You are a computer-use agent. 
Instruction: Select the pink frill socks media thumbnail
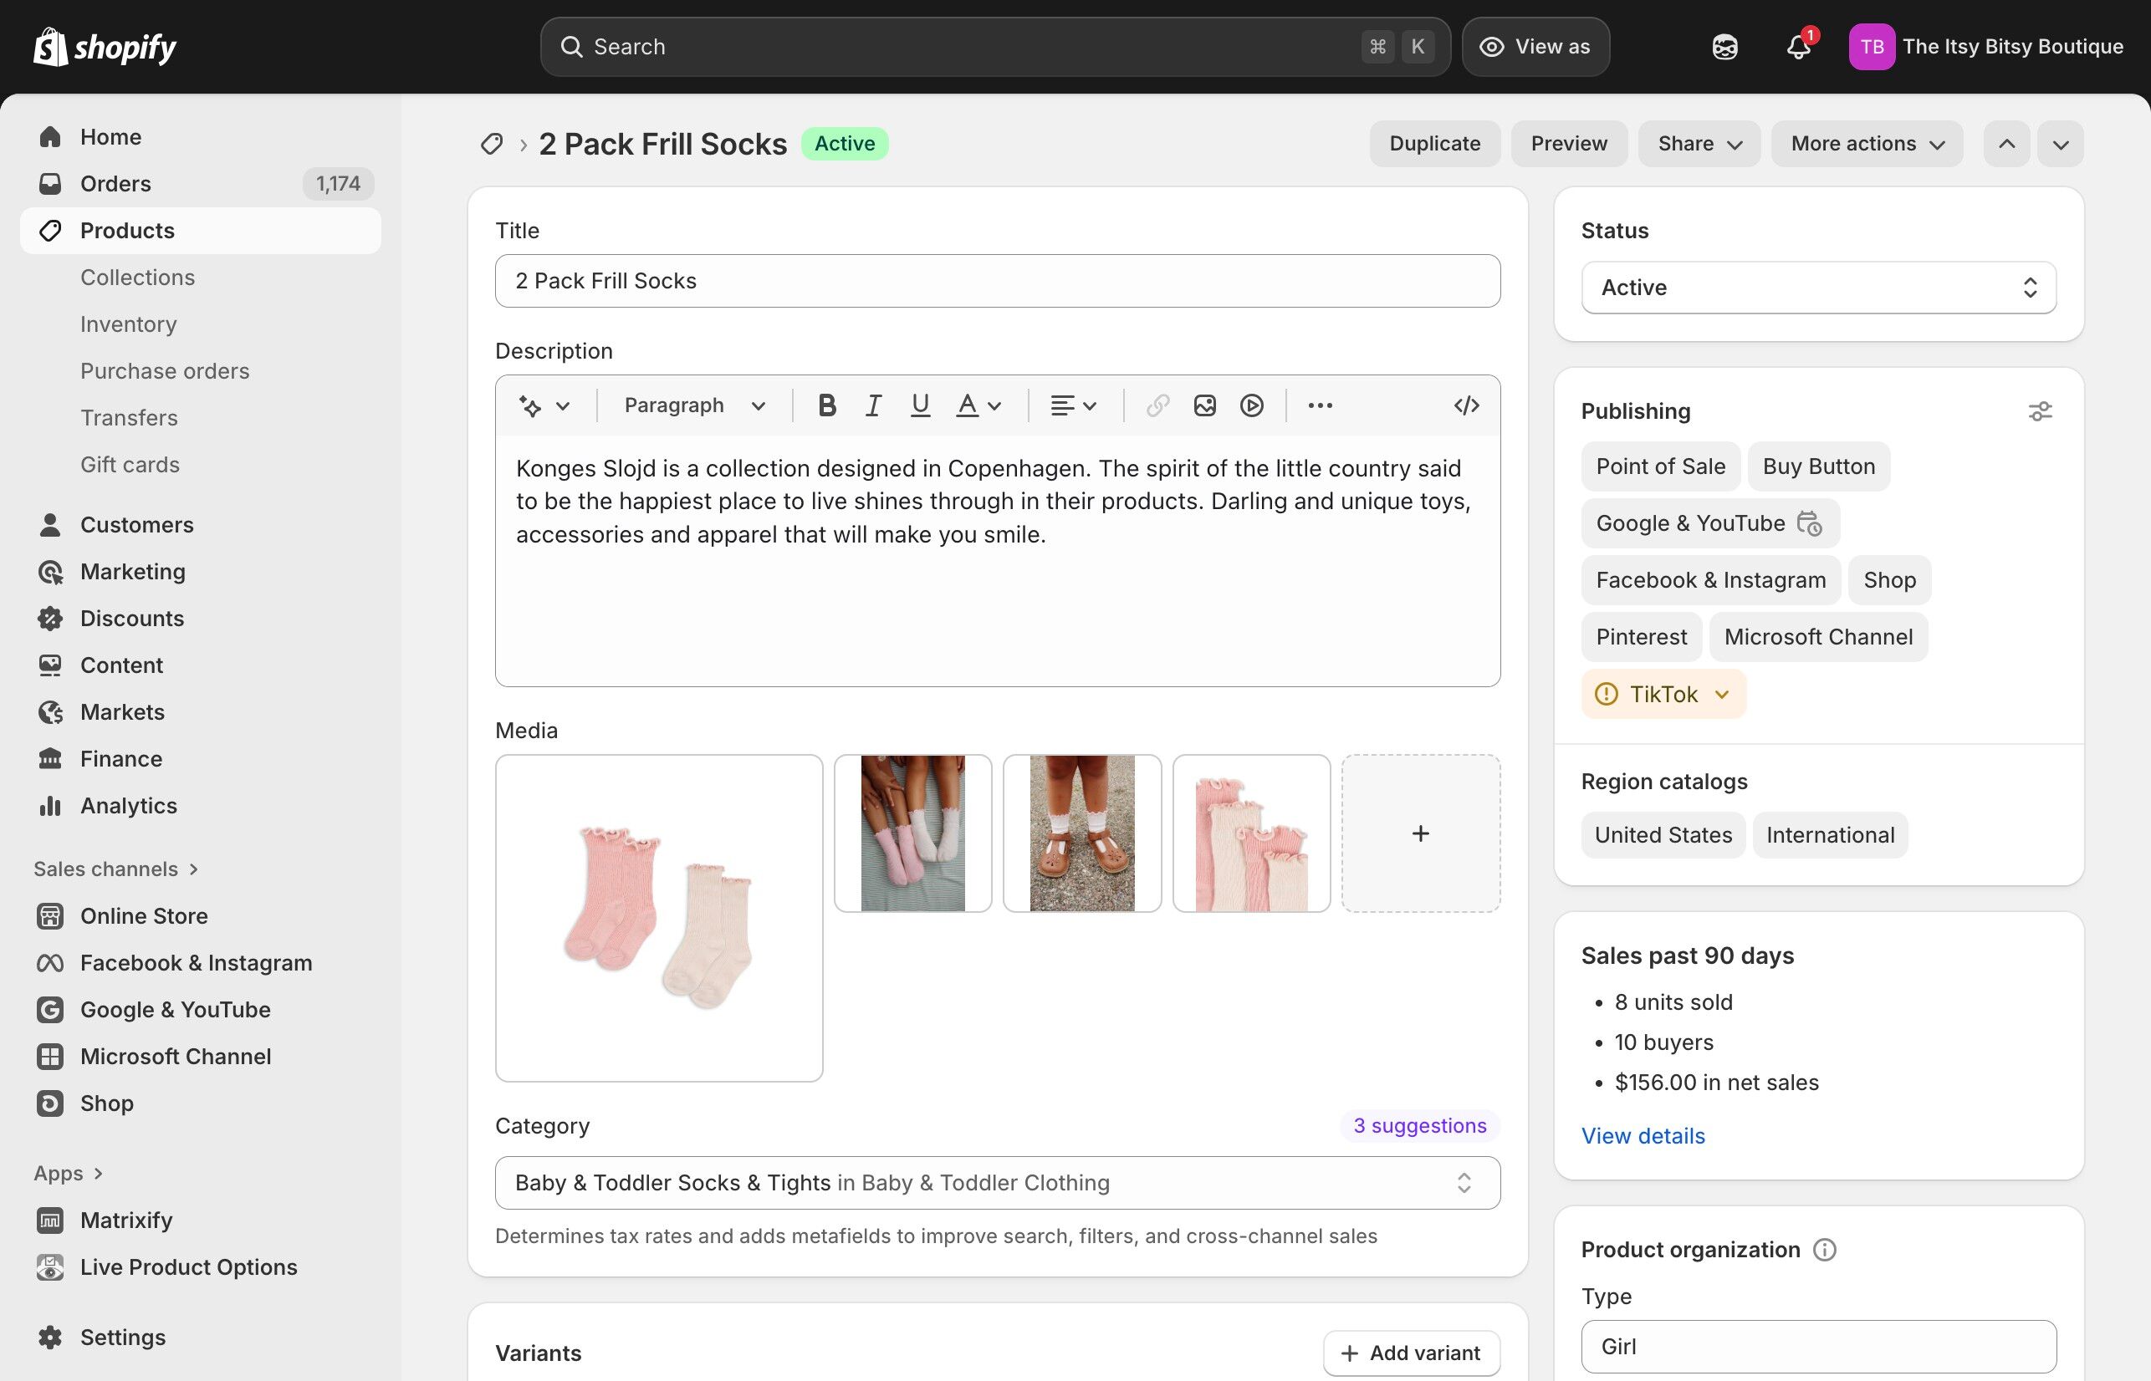(659, 917)
